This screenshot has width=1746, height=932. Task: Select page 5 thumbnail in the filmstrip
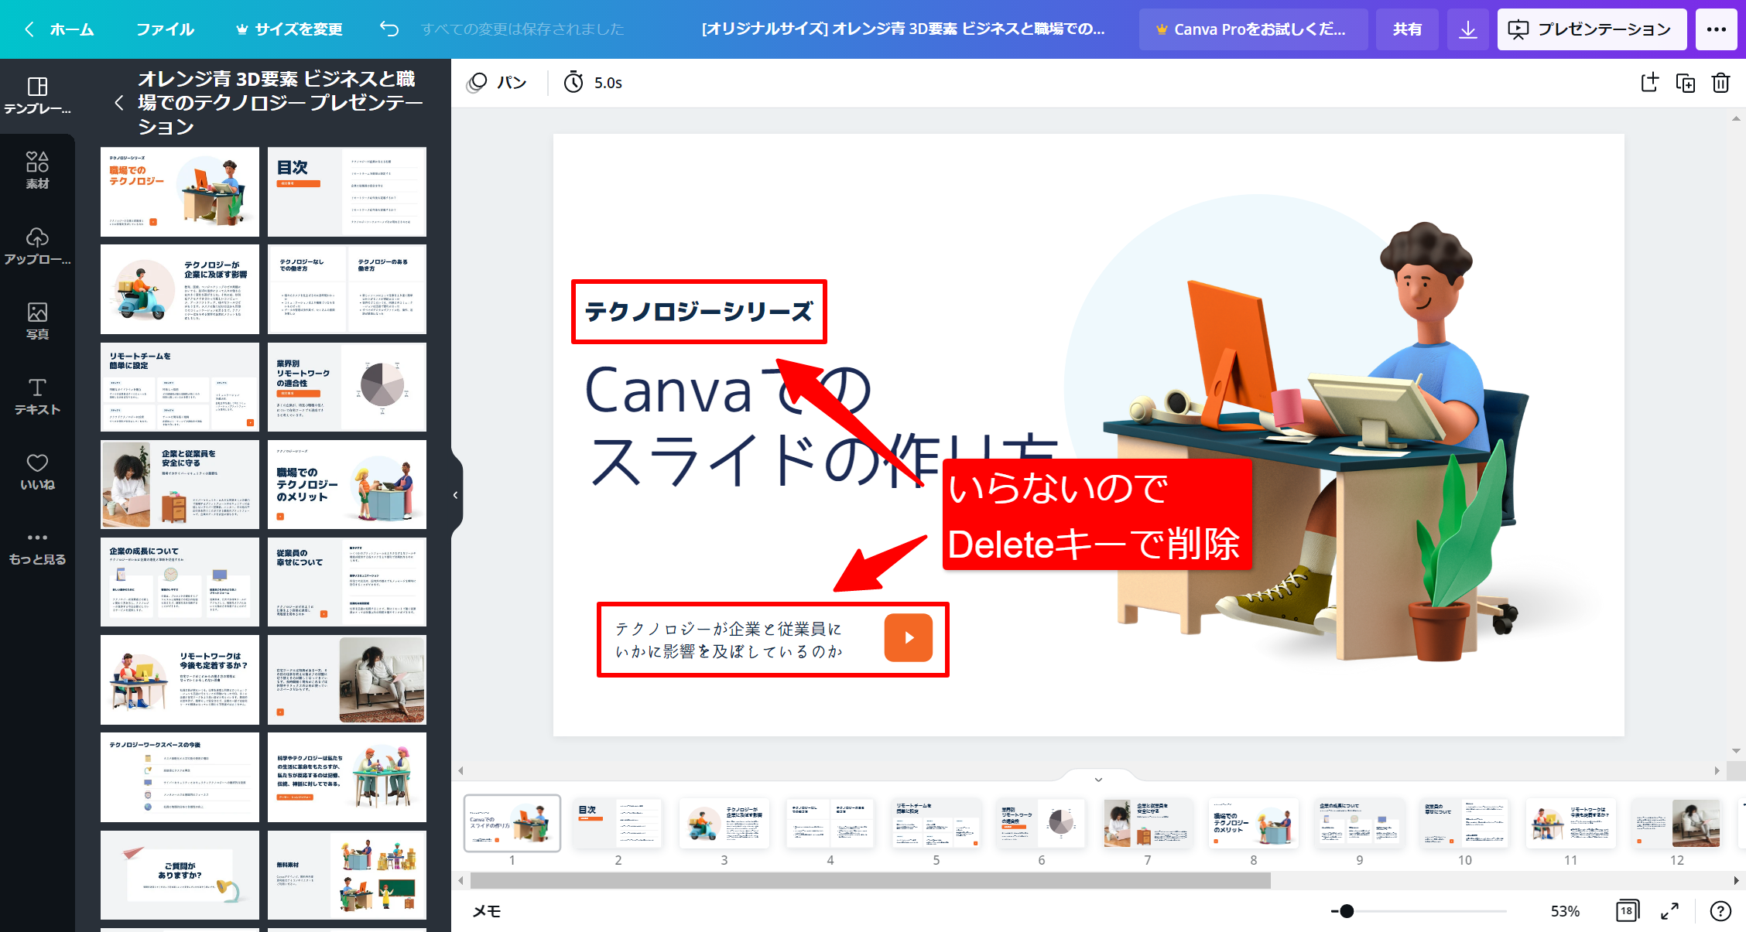coord(936,823)
